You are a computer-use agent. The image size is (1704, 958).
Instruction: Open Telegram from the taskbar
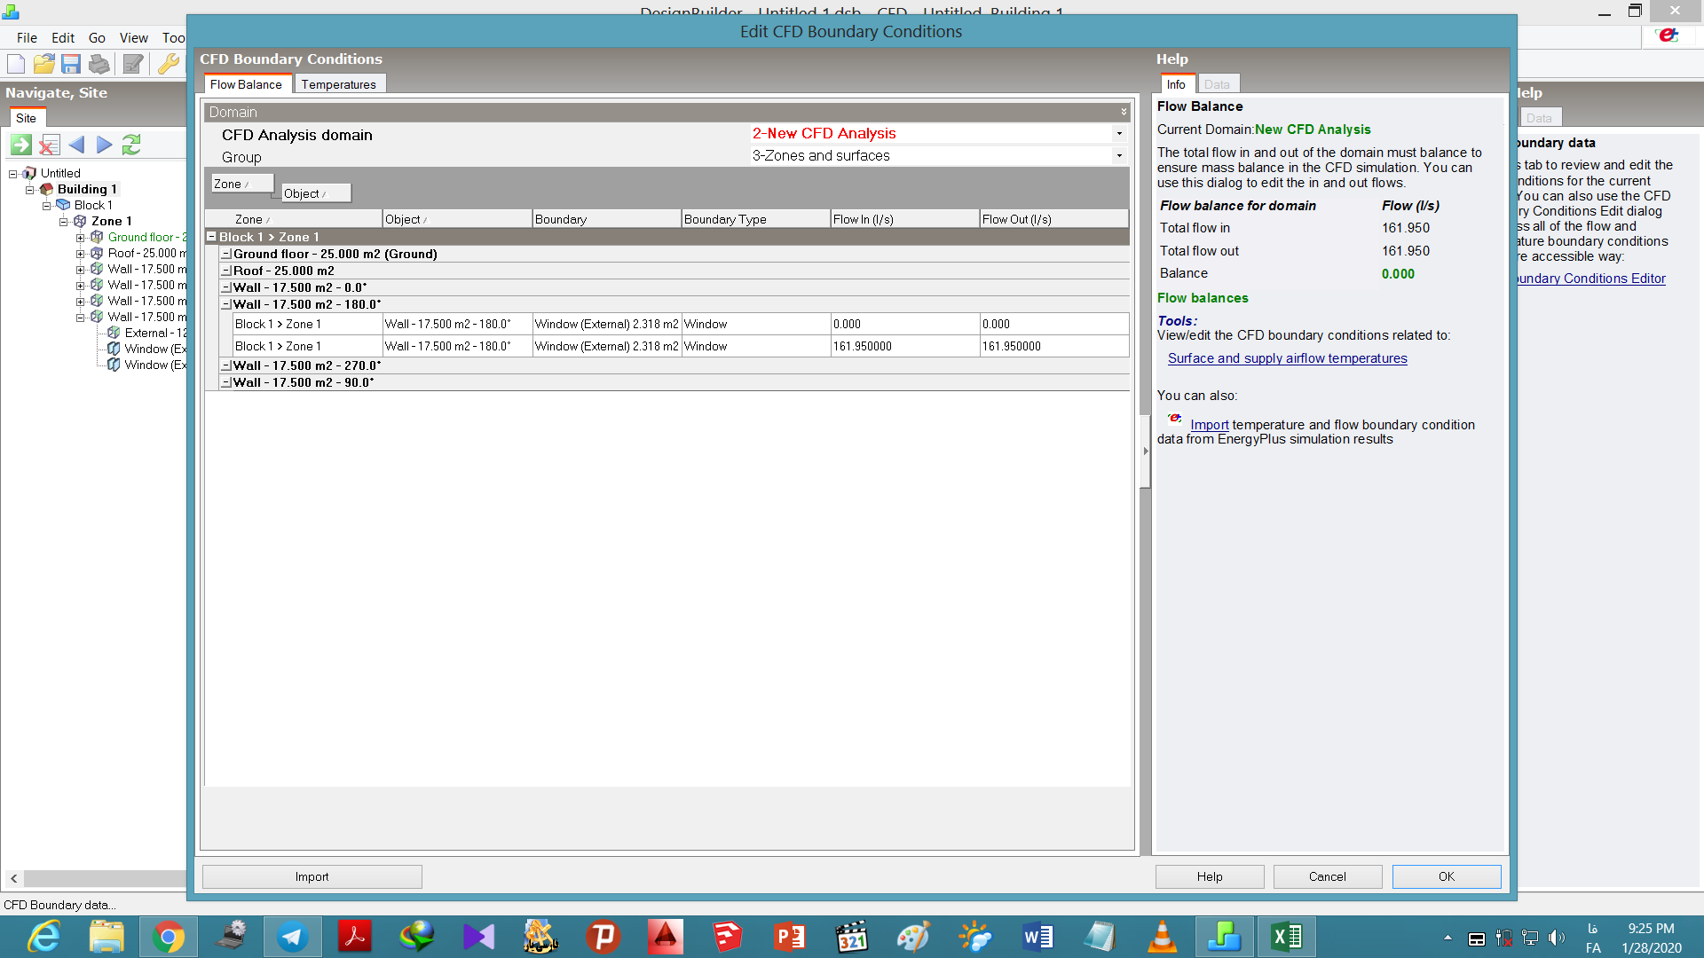click(292, 937)
